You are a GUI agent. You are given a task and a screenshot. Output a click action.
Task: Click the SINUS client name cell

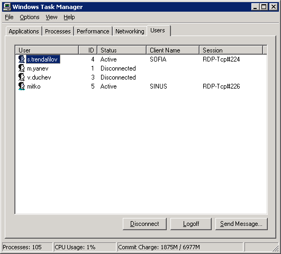(158, 86)
